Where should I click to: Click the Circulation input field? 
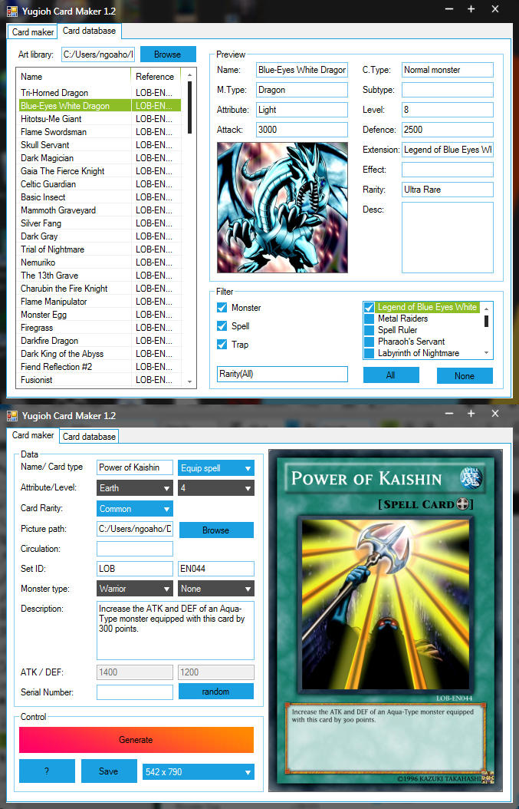[135, 549]
